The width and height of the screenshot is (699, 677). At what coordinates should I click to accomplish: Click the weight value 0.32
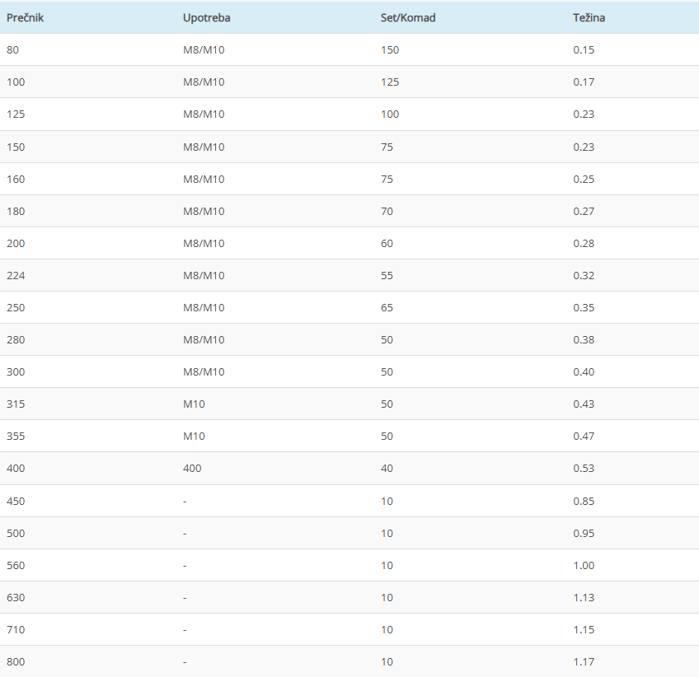(584, 275)
